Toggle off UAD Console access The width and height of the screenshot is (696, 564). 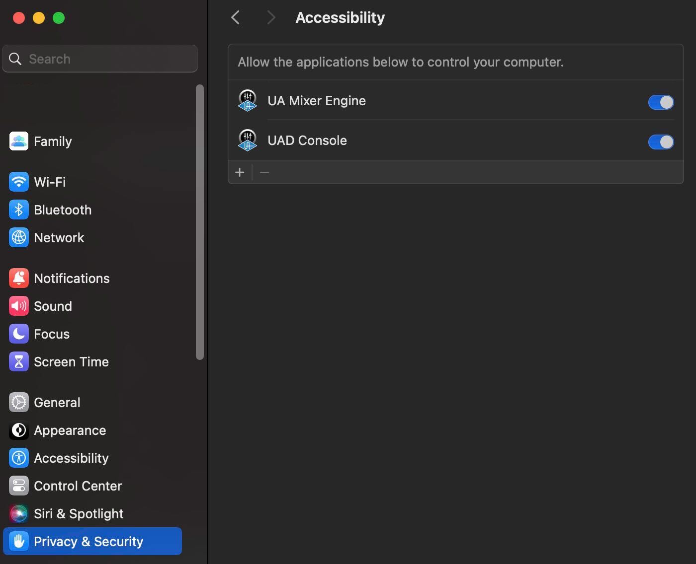[661, 142]
